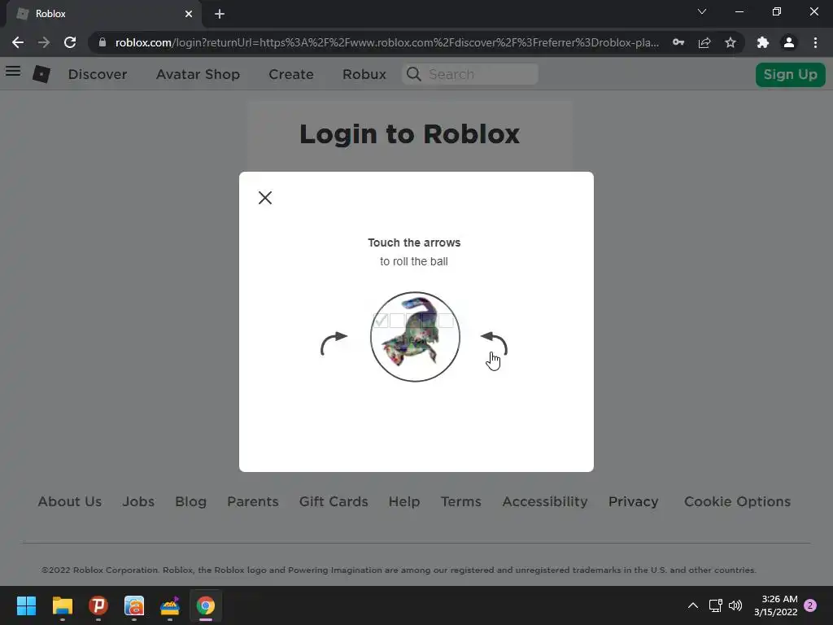Image resolution: width=833 pixels, height=625 pixels.
Task: Click the Roblox logo icon
Action: [x=41, y=74]
